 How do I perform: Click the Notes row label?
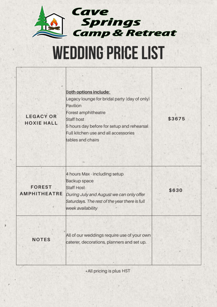(41, 240)
